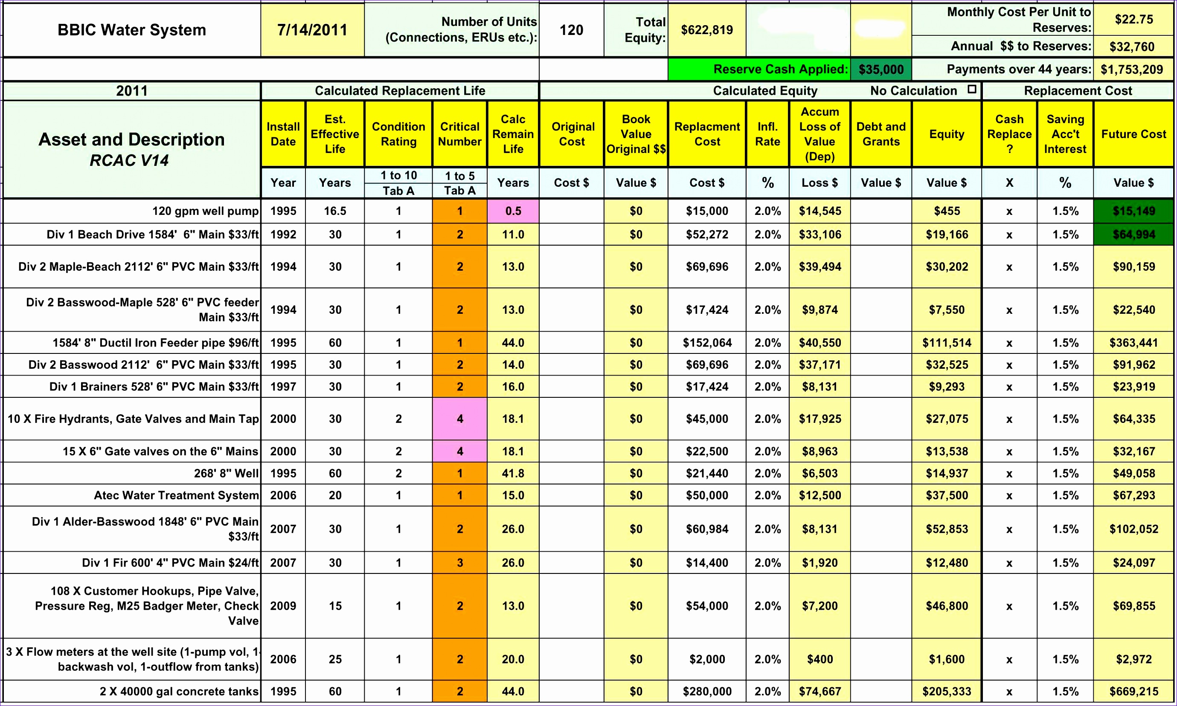Click Payments over 44 years $1,753,209 value
Image resolution: width=1177 pixels, height=706 pixels.
(1133, 69)
